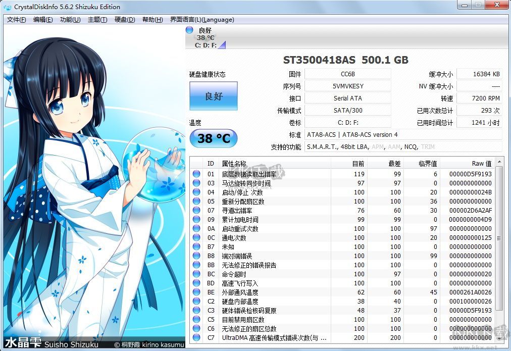Viewport: 511px width, 351px height.
Task: Click blue status dot beside 外部通风温度
Action: (x=196, y=292)
